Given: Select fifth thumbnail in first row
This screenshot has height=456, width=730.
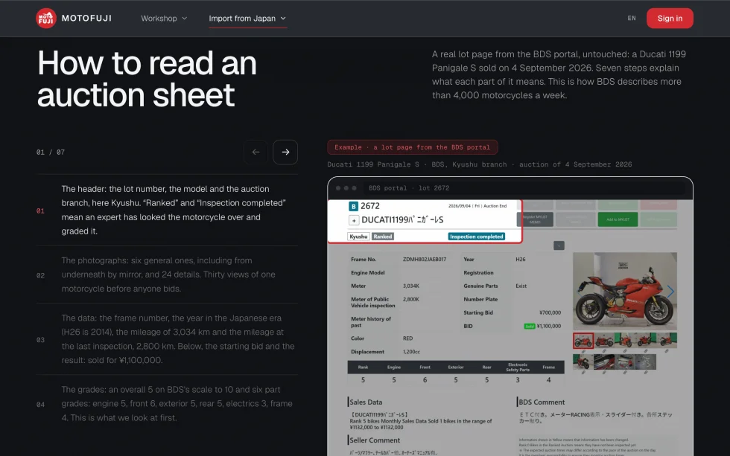Looking at the screenshot, I should coord(667,341).
